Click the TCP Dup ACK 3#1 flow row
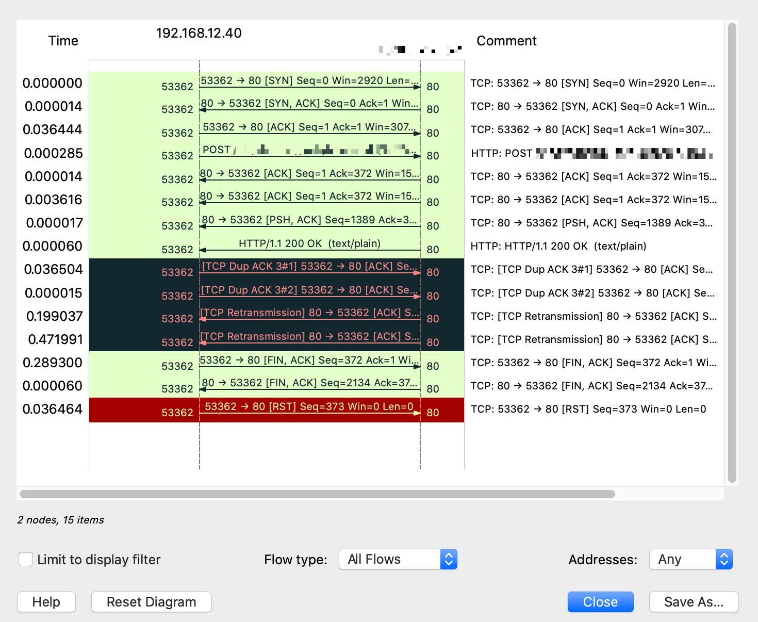Viewport: 758px width, 622px height. pyautogui.click(x=309, y=269)
